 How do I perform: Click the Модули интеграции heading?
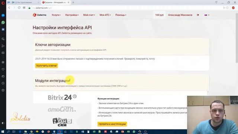(52, 81)
